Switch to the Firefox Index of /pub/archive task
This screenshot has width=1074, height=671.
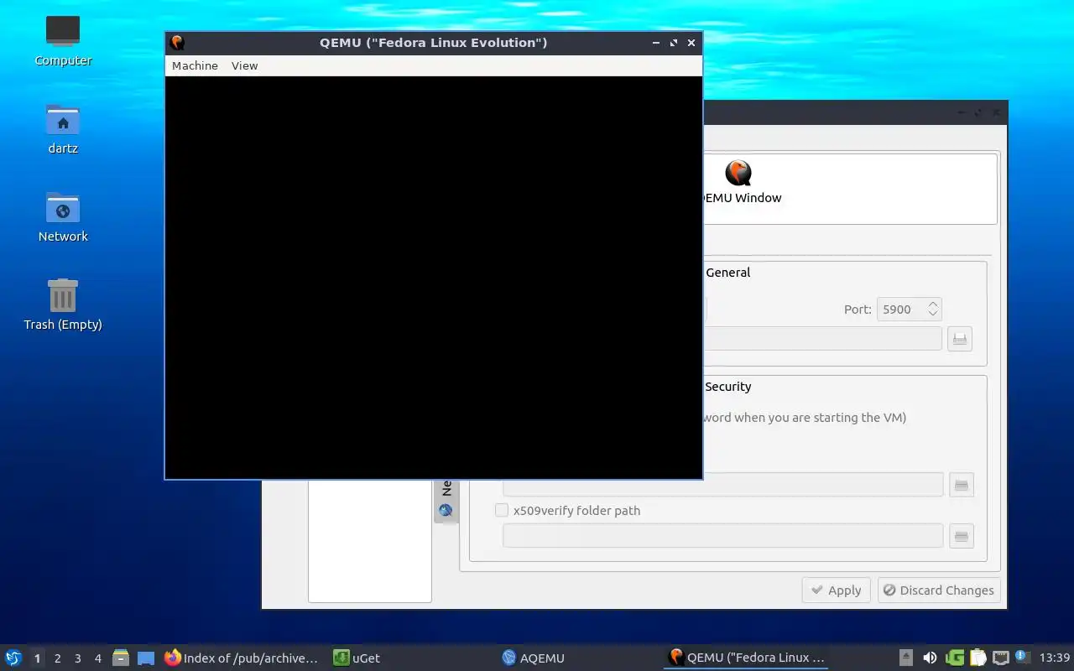click(242, 658)
